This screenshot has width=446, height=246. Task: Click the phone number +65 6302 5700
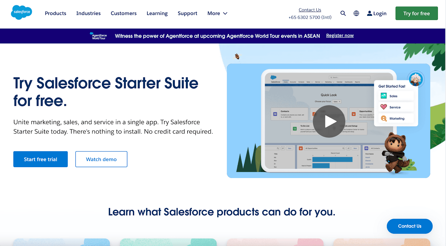pyautogui.click(x=310, y=17)
